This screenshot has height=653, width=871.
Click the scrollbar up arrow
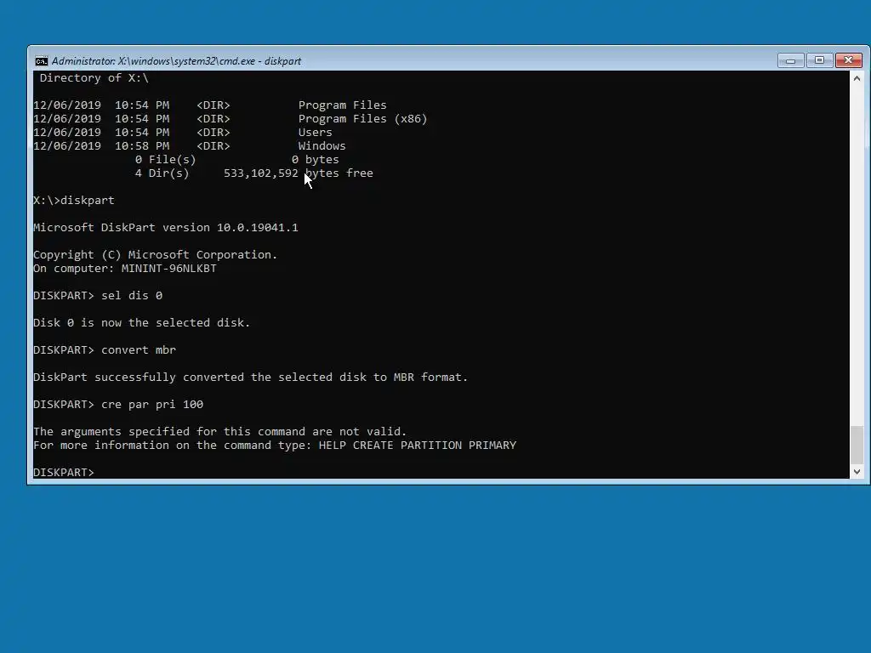(x=857, y=78)
